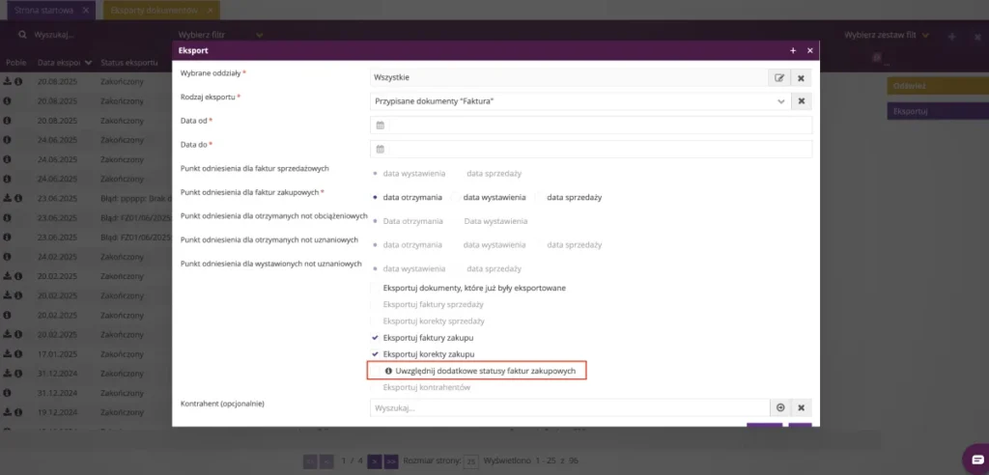Expand the Data eksportu column sort chevron
Viewport: 989px width, 475px height.
88,63
